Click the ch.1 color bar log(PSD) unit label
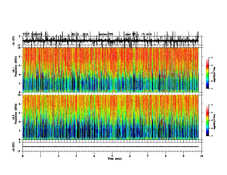The image size is (227, 175). [215, 74]
